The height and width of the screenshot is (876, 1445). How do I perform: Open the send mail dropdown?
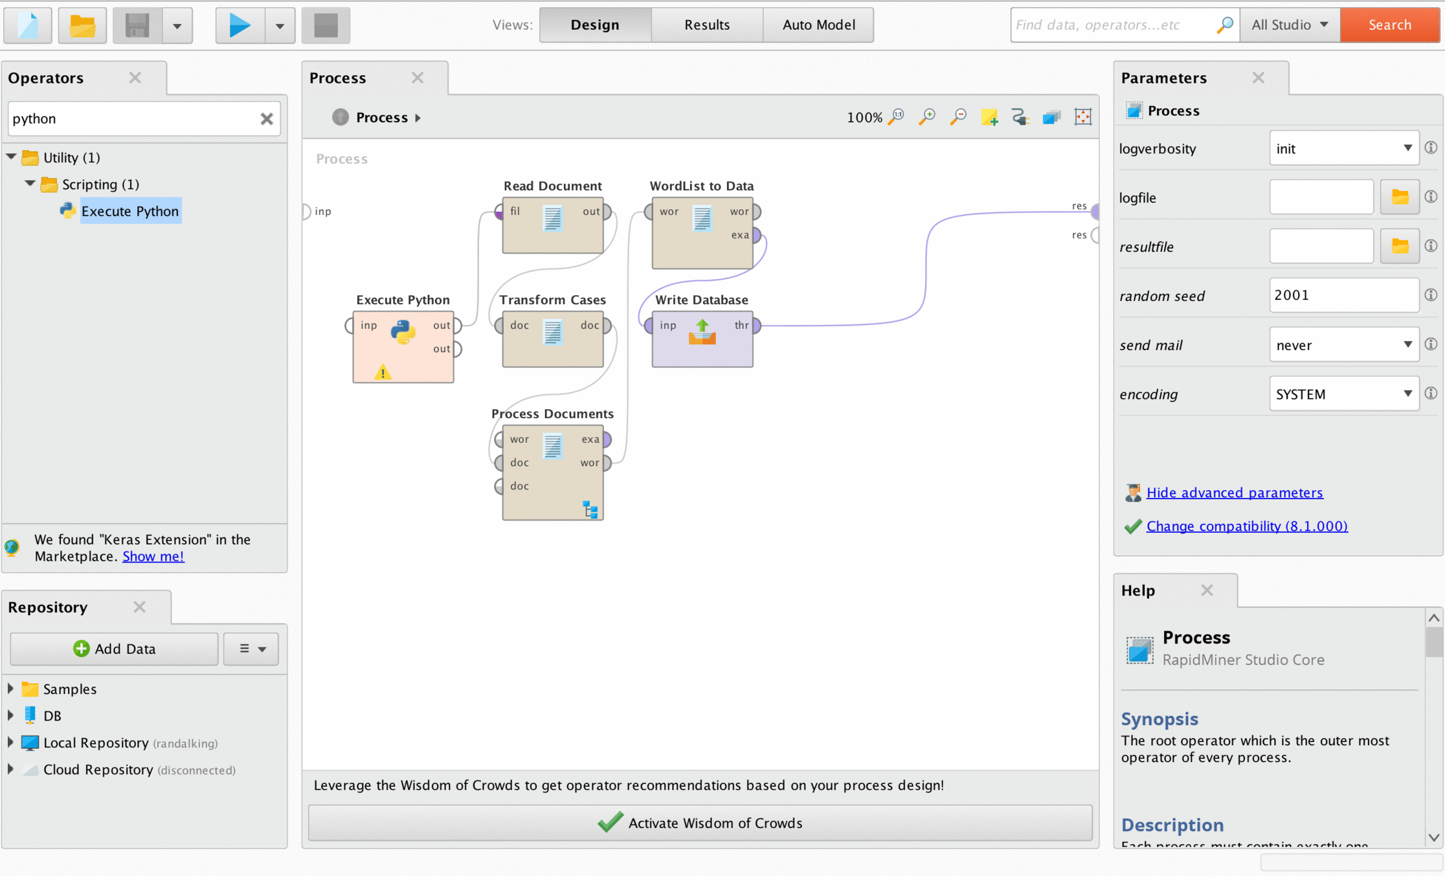pyautogui.click(x=1344, y=344)
